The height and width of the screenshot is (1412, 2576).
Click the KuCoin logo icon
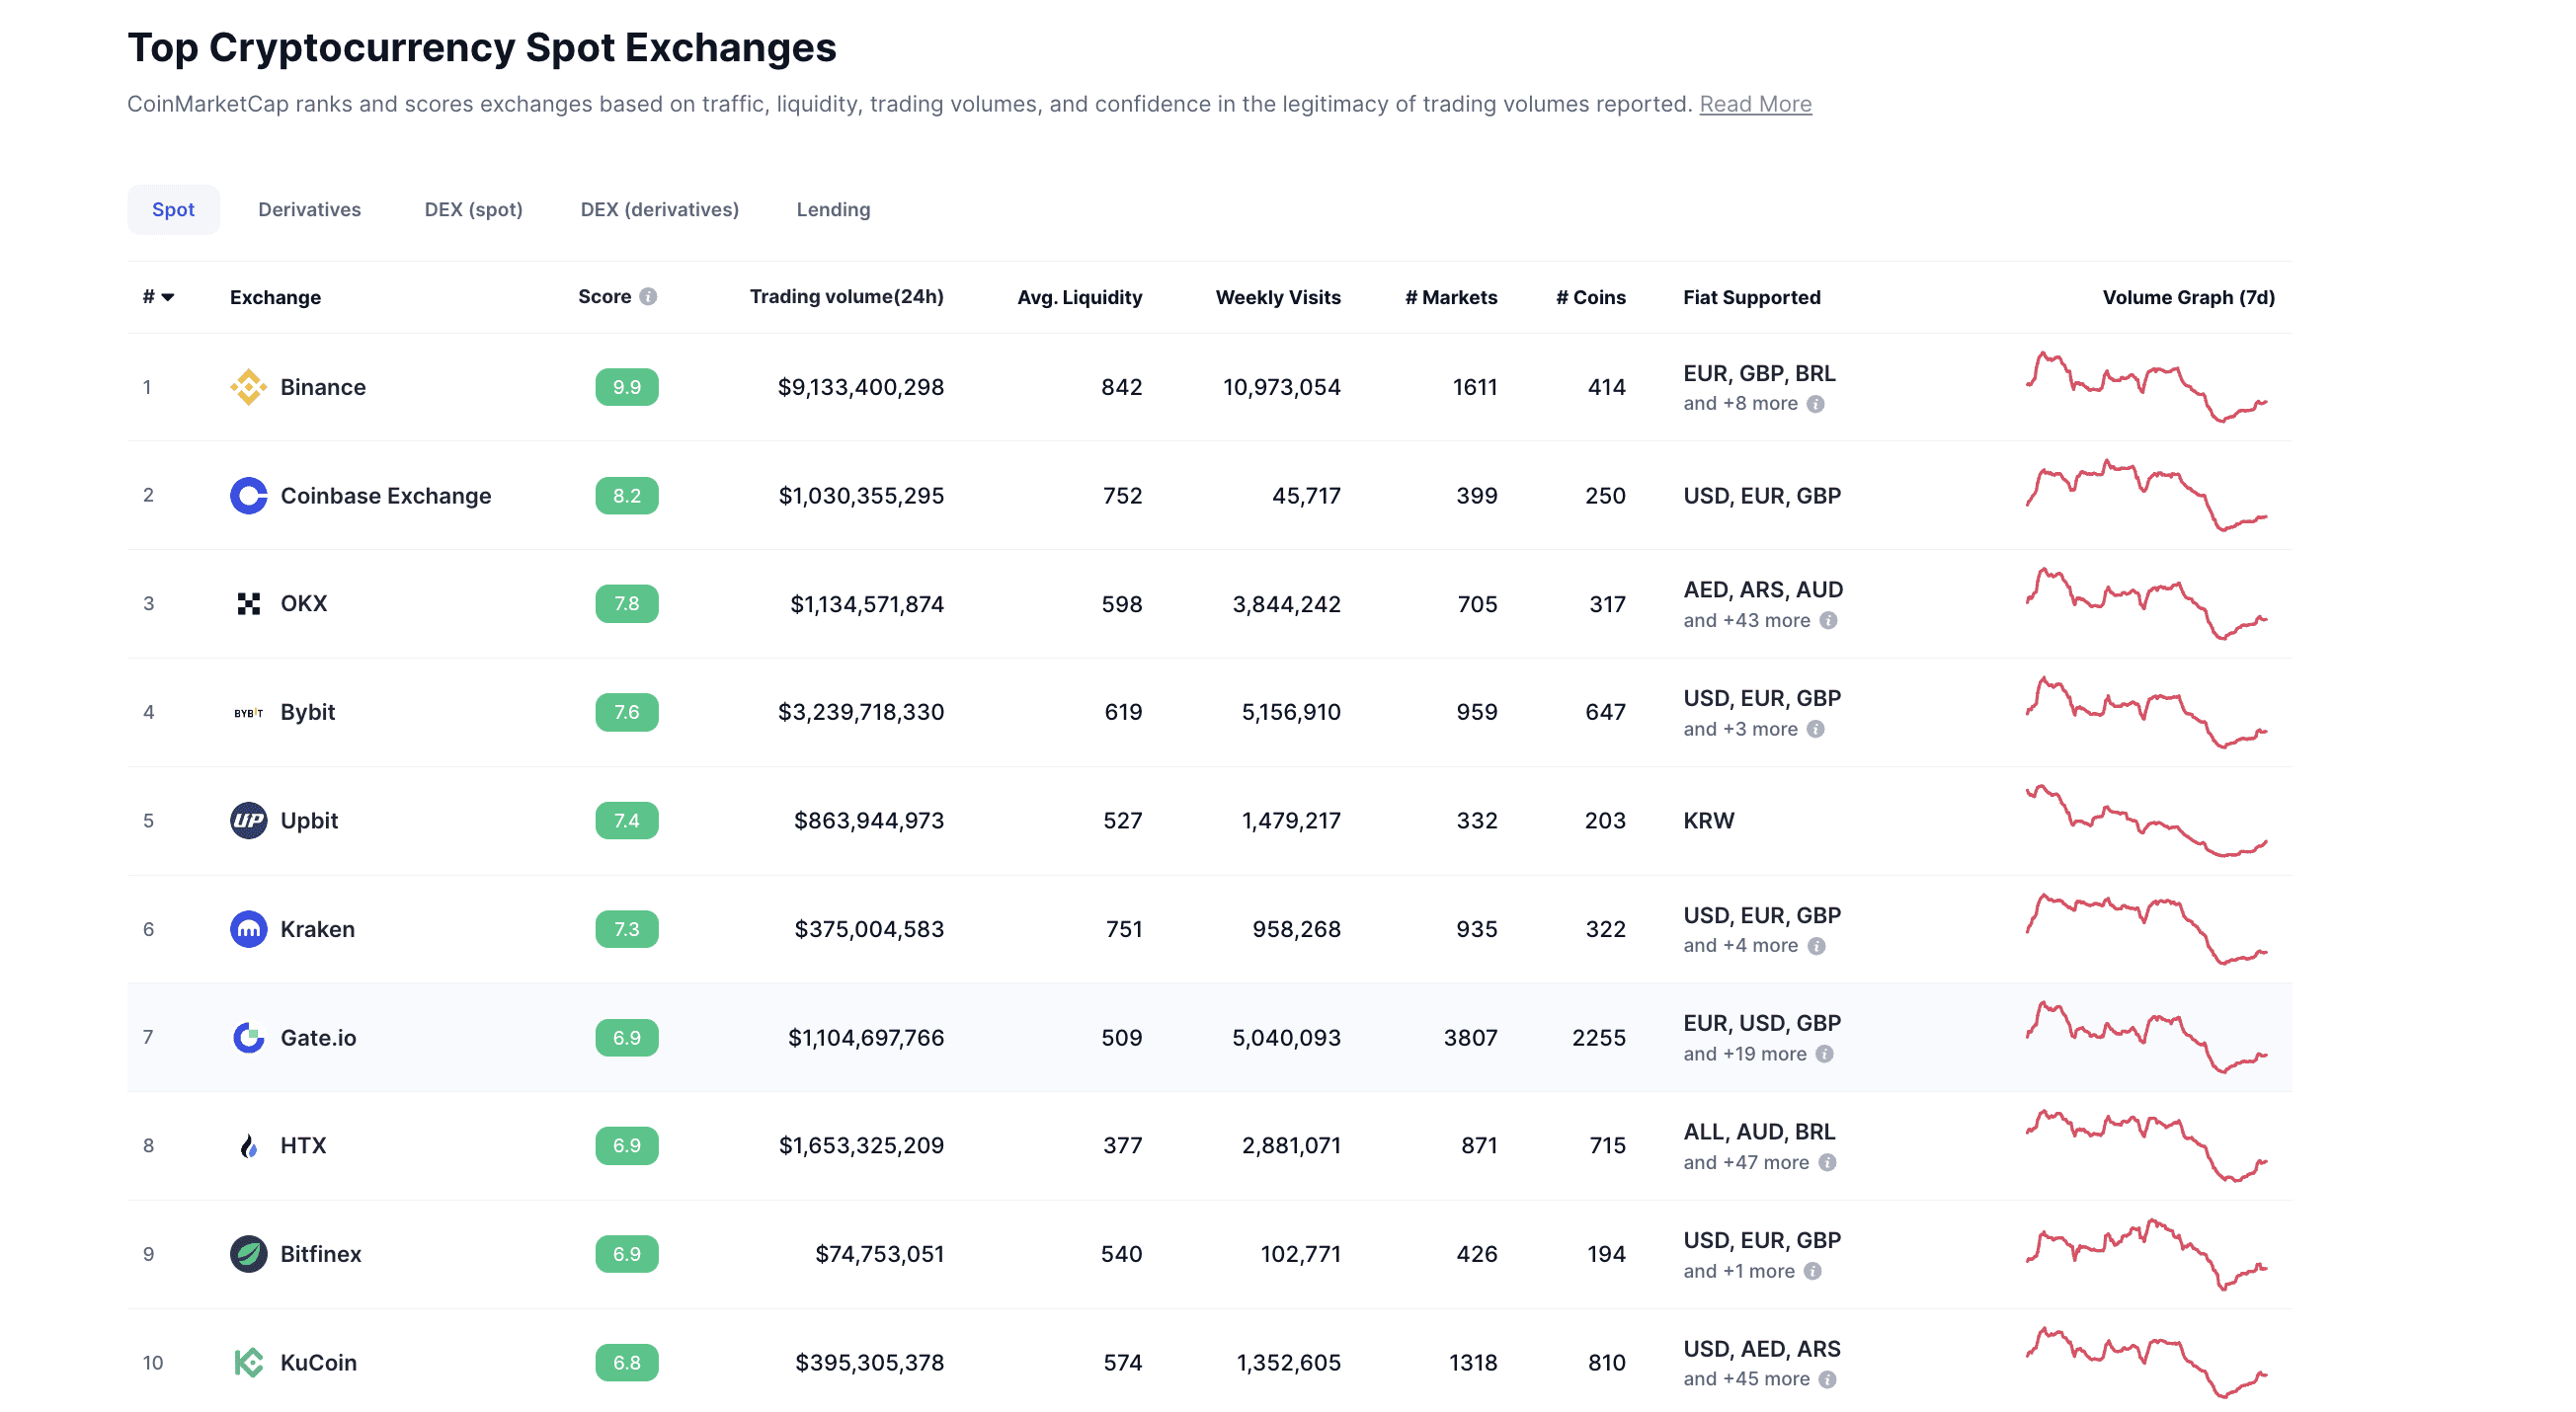(248, 1362)
